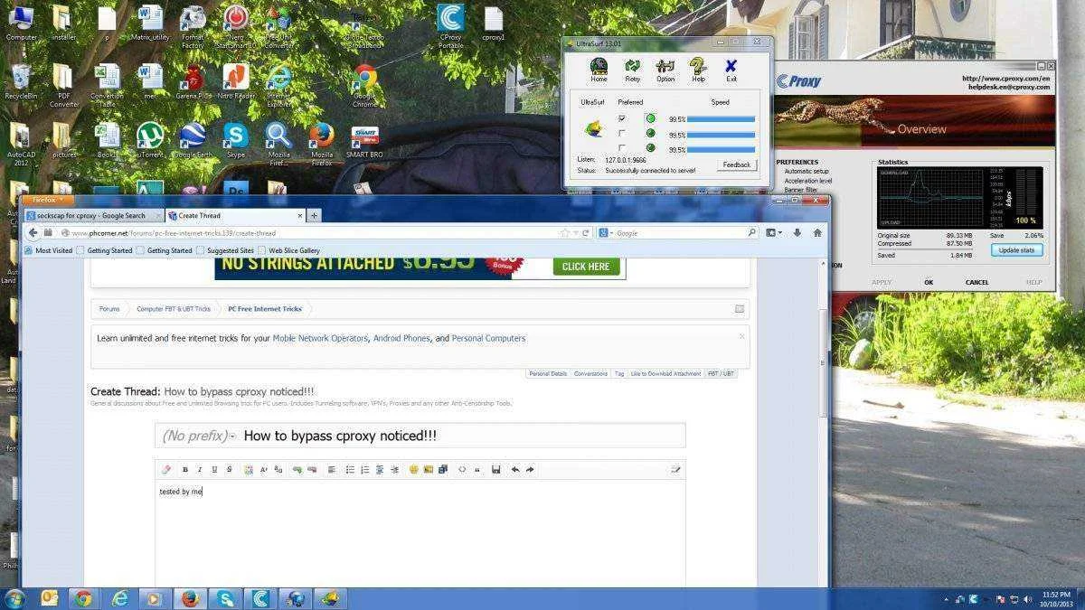The image size is (1085, 610).
Task: Open Acceleration level preference in CProxy
Action: tap(808, 181)
